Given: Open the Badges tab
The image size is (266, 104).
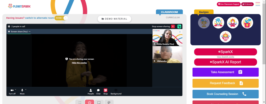Looking at the screenshot, I should [204, 12].
